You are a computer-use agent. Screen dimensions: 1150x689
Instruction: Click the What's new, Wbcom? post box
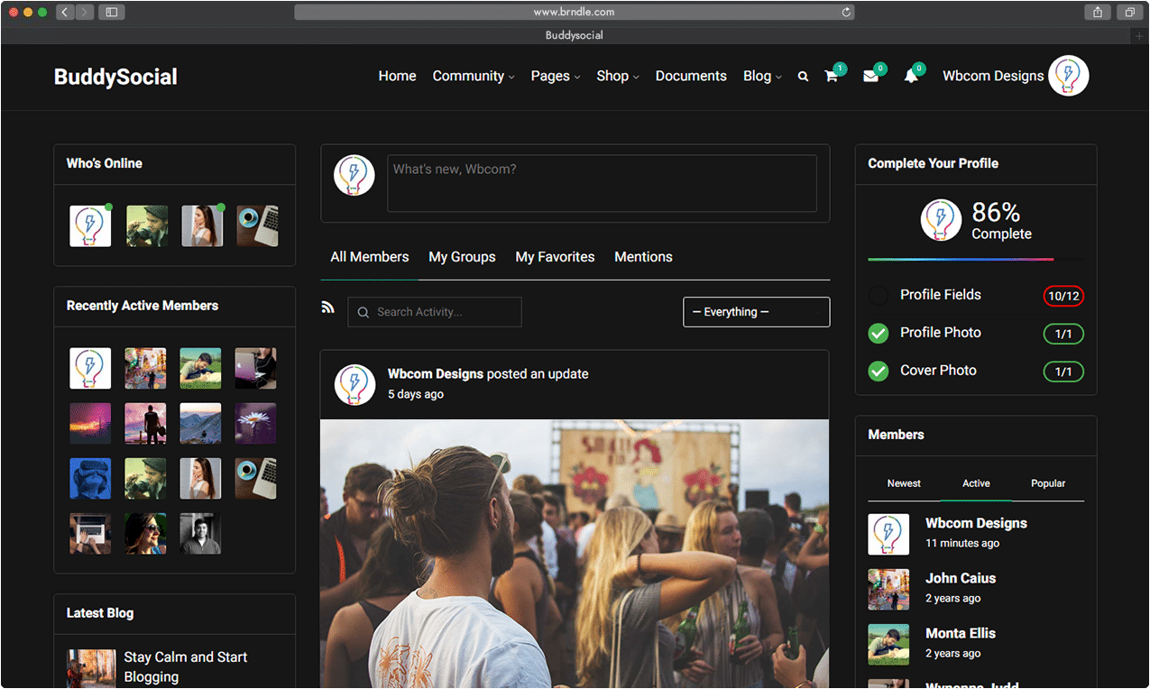click(602, 183)
